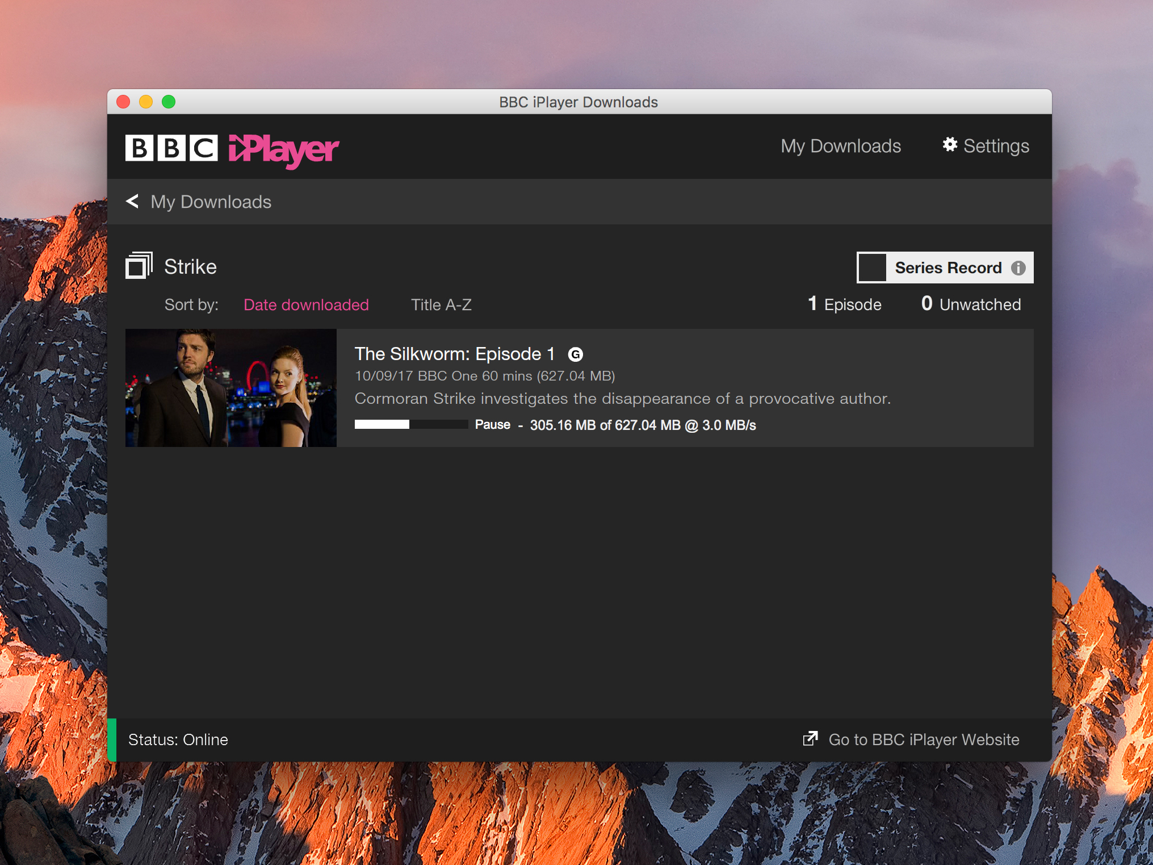1153x865 pixels.
Task: Click the download progress bar
Action: (411, 424)
